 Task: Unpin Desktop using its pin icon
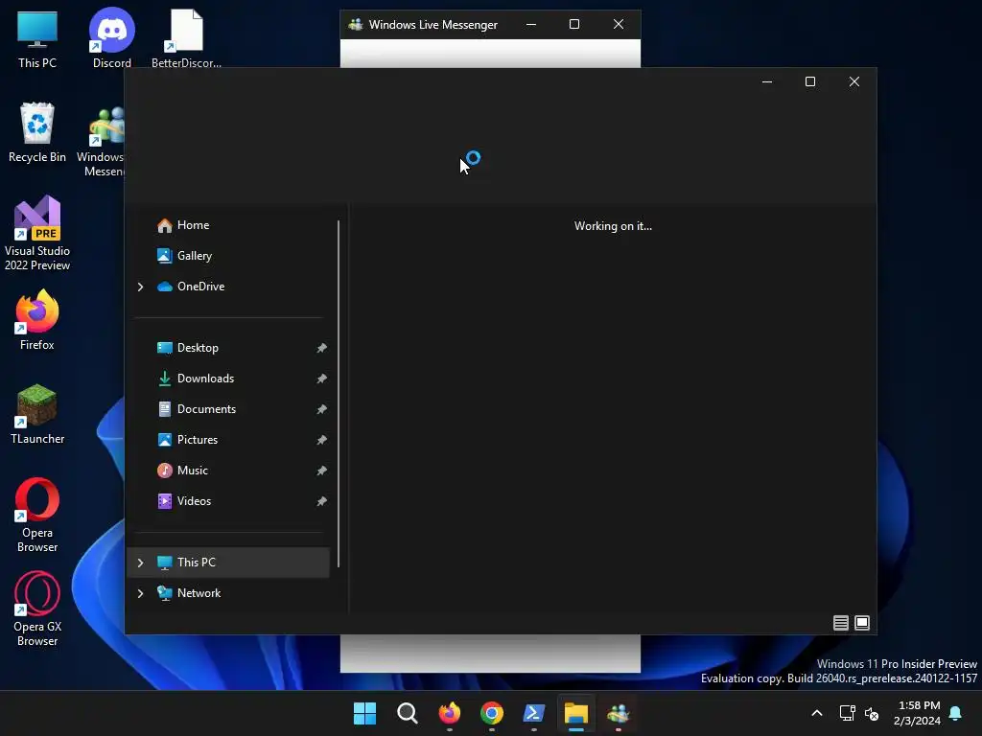coord(321,348)
